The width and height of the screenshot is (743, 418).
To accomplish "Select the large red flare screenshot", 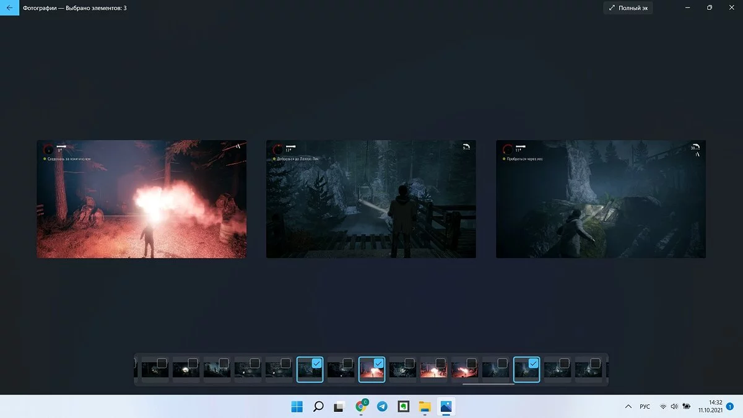I will pyautogui.click(x=141, y=199).
